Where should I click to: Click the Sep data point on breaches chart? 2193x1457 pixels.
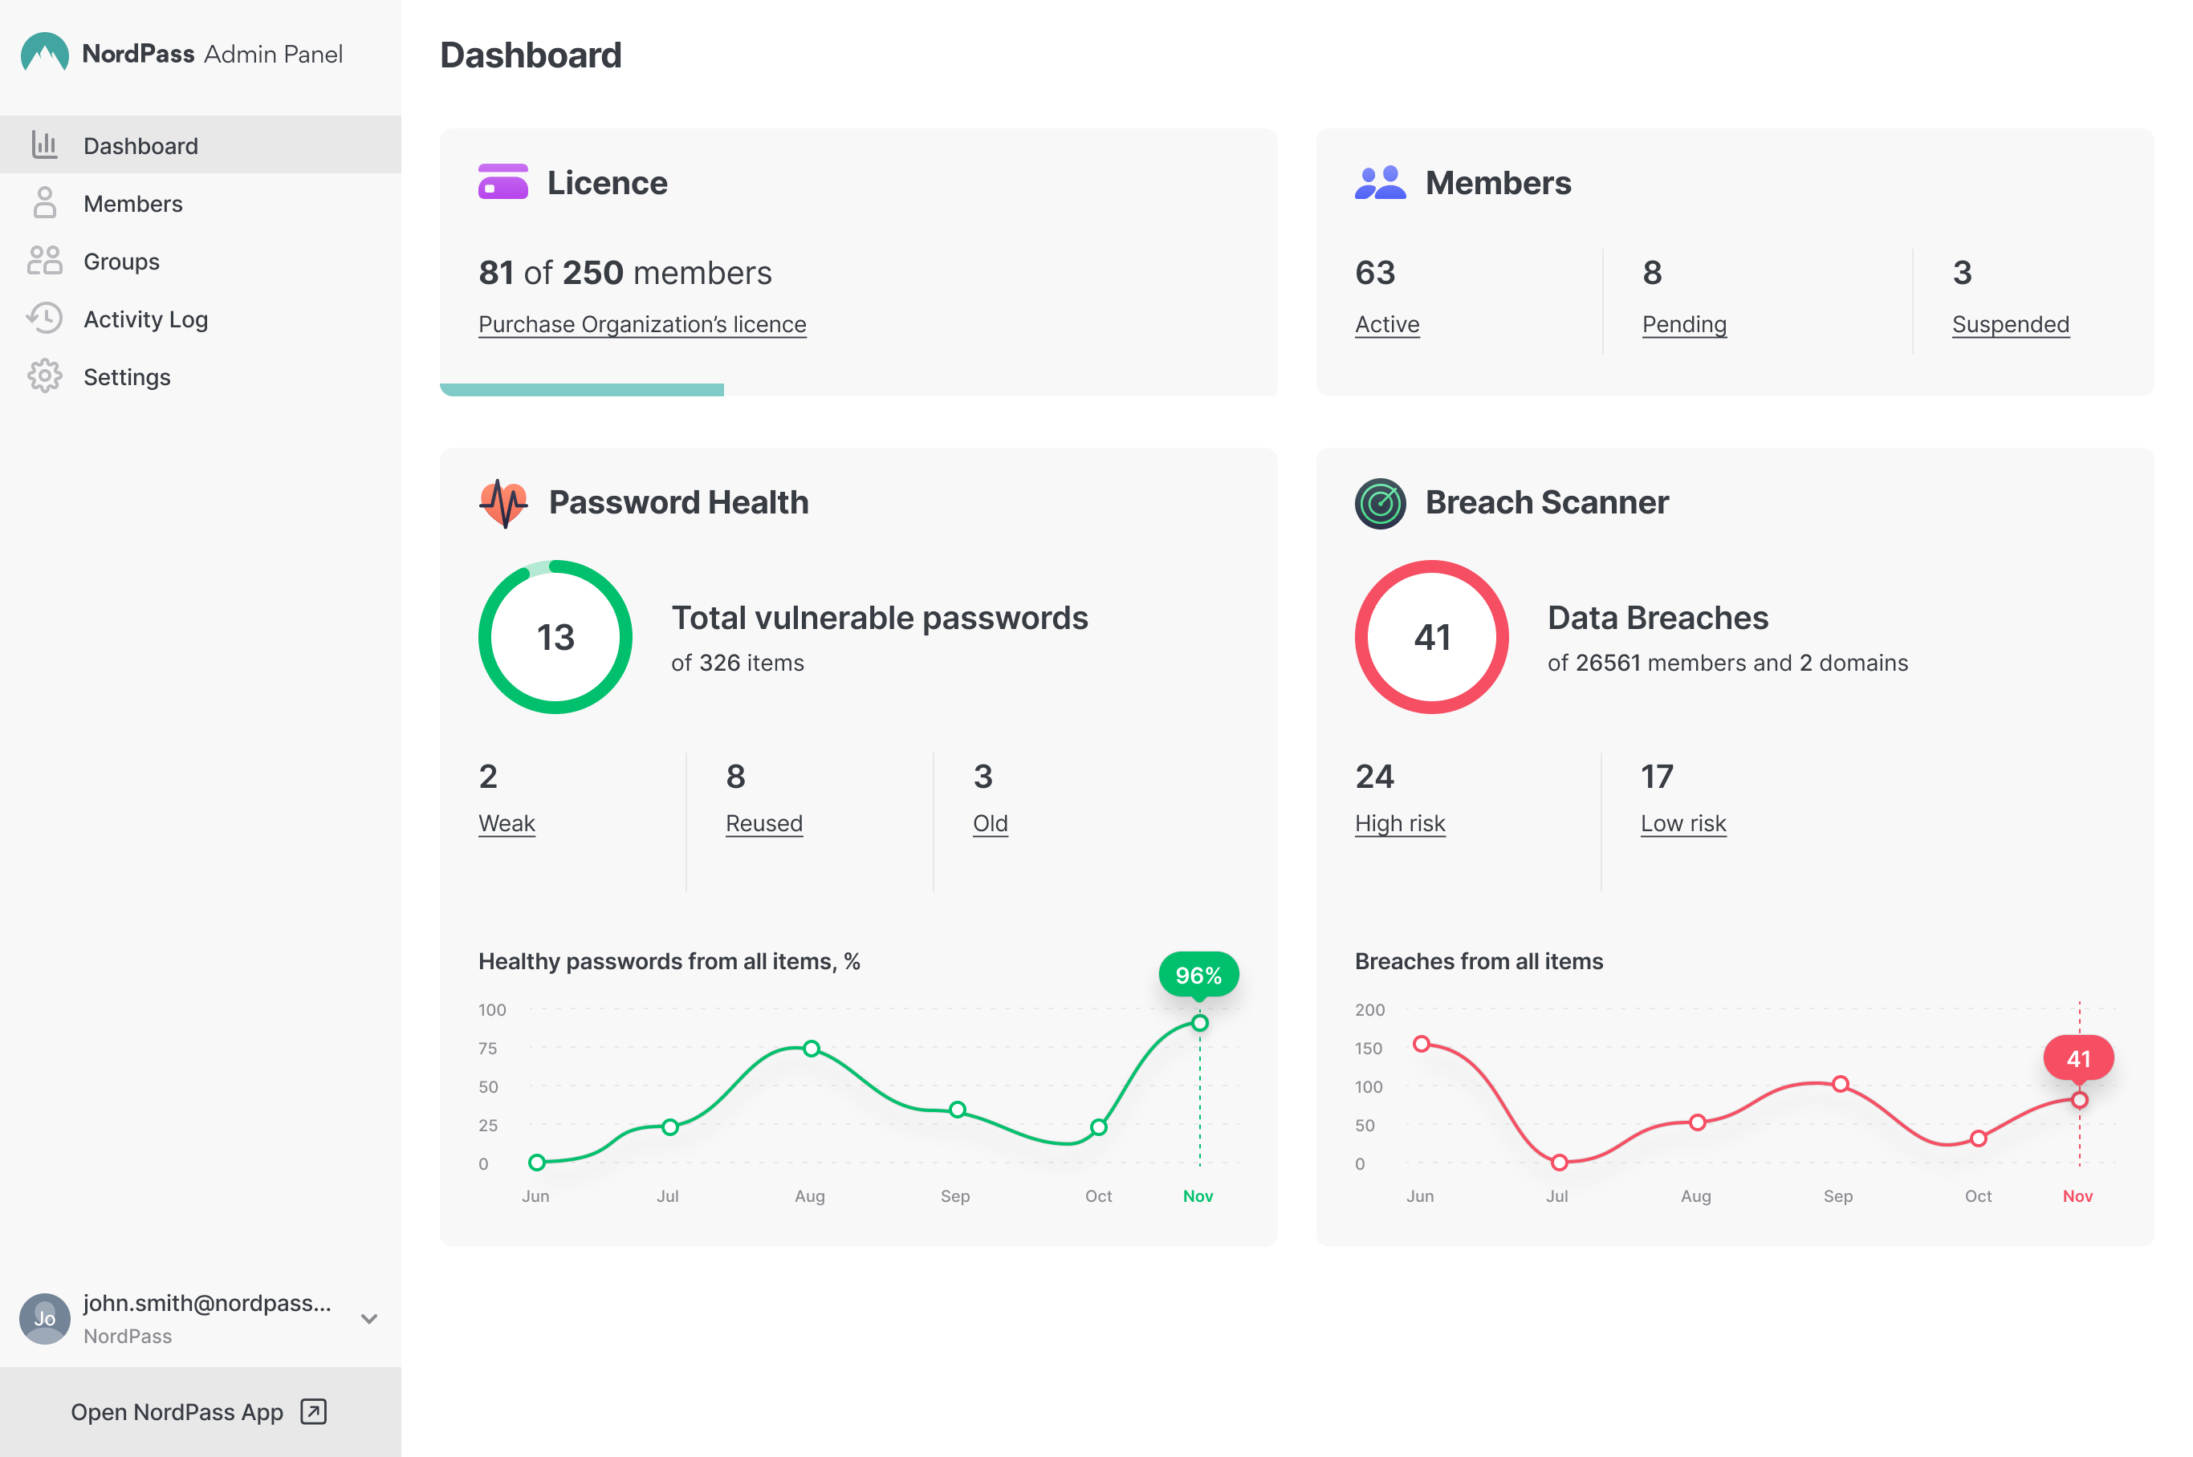pos(1840,1083)
